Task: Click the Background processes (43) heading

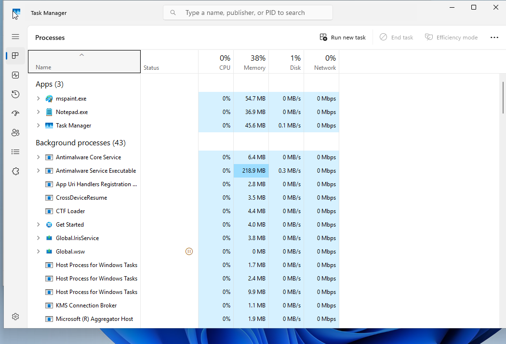Action: tap(80, 143)
